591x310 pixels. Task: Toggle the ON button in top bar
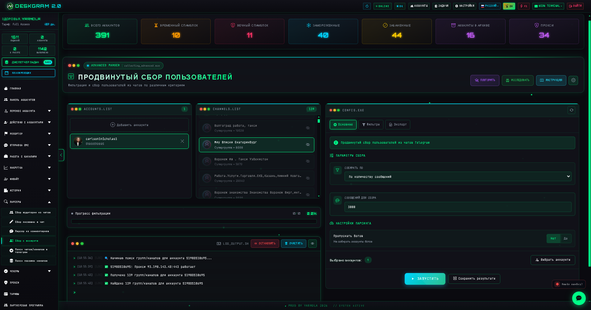tap(509, 6)
